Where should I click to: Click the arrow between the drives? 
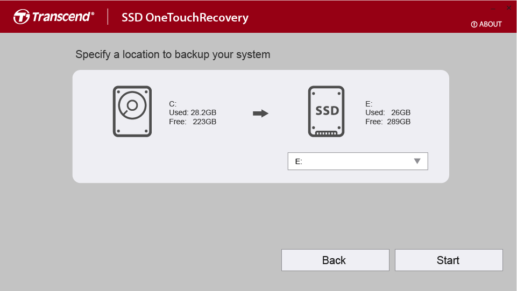coord(260,113)
